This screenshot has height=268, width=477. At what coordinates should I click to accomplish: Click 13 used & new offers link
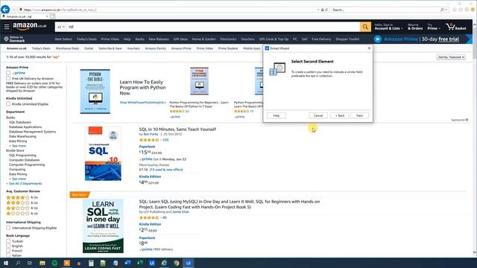(166, 170)
